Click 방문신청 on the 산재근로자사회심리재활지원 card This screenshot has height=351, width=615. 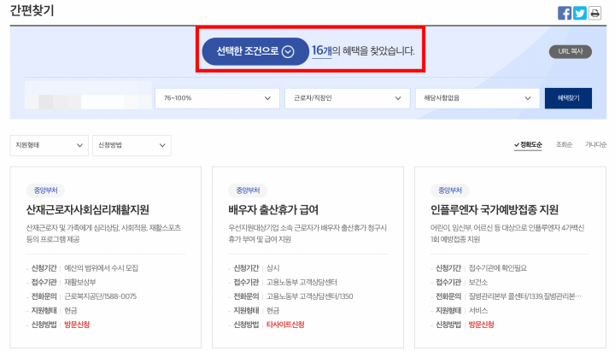click(x=77, y=325)
